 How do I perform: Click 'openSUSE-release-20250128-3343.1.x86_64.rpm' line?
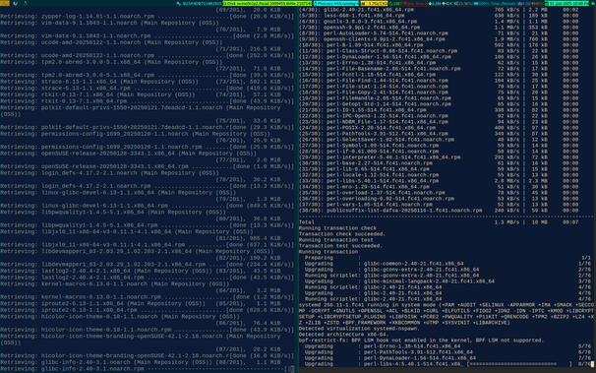coord(148,166)
